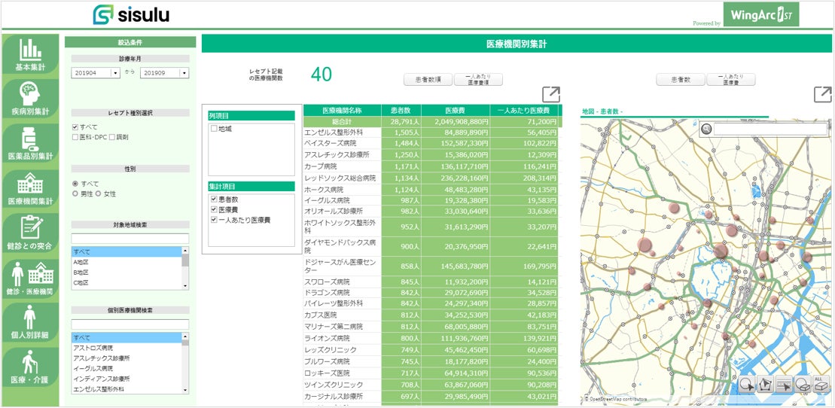
Task: Open the 健診との突合 clipboard icon
Action: point(30,228)
